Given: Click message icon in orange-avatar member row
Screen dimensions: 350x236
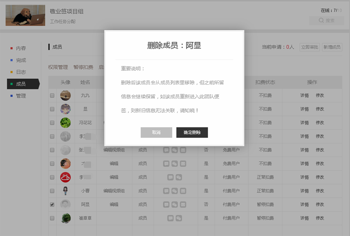Looking at the screenshot, I should tap(166, 164).
